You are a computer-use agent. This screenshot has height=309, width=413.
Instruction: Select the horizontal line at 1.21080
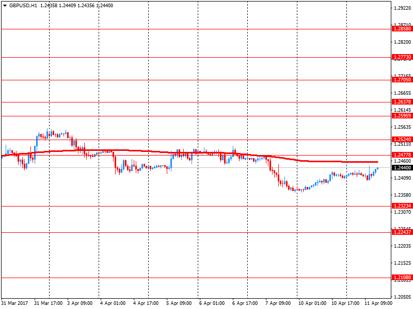pyautogui.click(x=196, y=278)
